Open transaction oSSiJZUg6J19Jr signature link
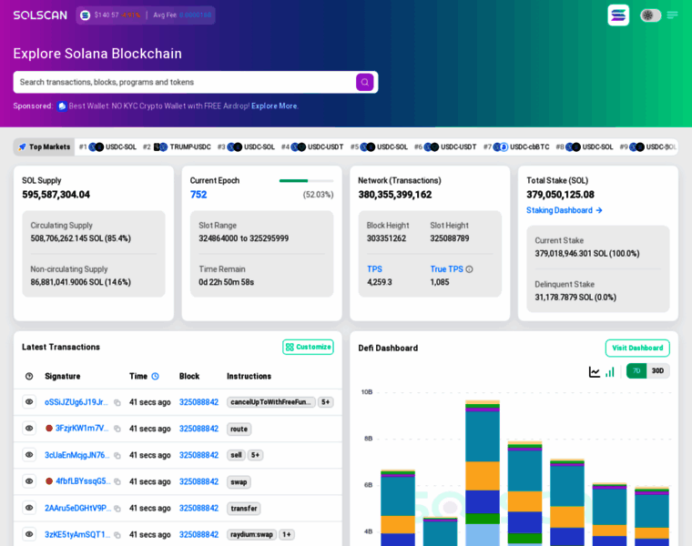Screen dimensions: 692x546 click(x=76, y=402)
